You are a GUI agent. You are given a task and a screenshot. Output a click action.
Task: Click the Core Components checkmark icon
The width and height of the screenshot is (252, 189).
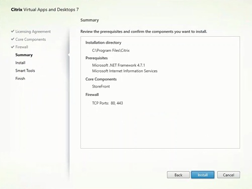coord(13,39)
